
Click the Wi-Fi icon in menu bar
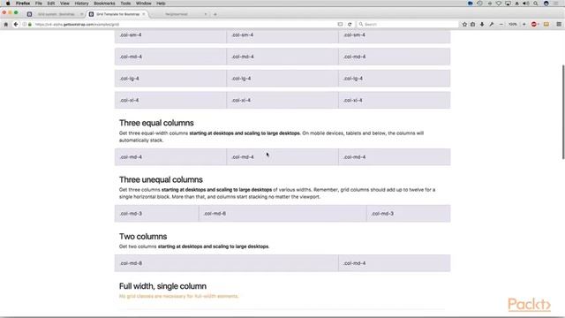coord(499,4)
